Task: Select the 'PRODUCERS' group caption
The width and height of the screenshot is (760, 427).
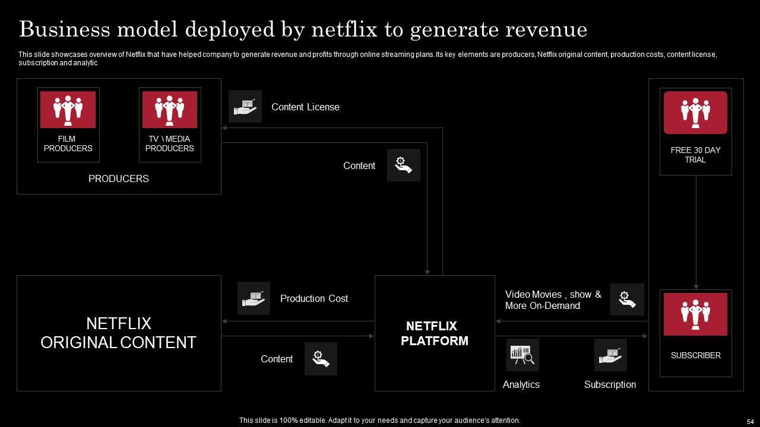Action: click(x=119, y=179)
